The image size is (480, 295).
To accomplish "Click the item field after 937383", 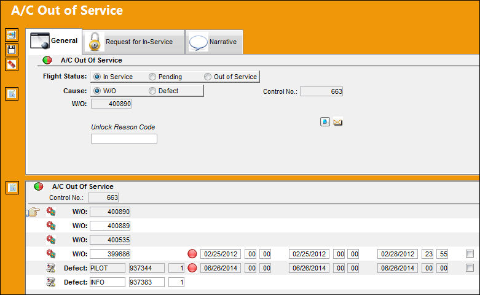I will pyautogui.click(x=176, y=282).
